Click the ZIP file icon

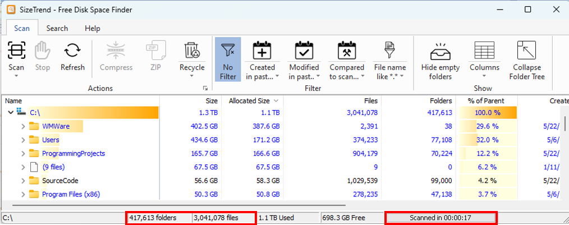(155, 50)
